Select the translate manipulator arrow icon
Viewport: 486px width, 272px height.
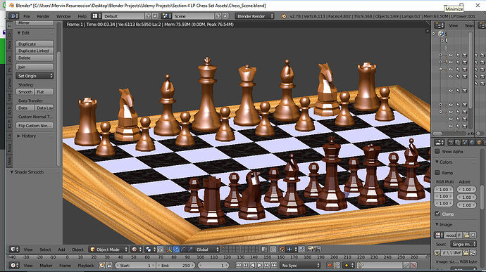pyautogui.click(x=176, y=249)
